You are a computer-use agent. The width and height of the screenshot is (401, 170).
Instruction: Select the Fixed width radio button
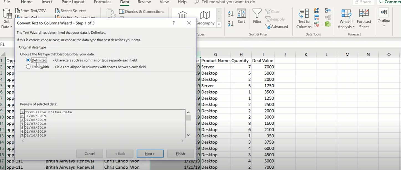(x=28, y=67)
